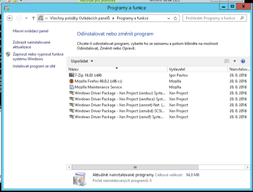Click the horizontal scrollbar right arrow
253x192 pixels.
247,167
